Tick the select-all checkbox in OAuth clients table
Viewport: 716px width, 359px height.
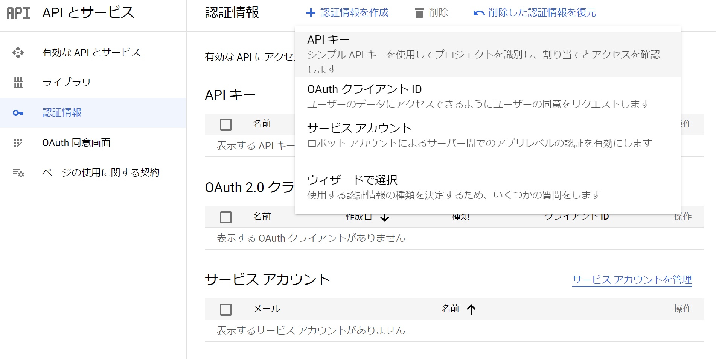pos(226,217)
